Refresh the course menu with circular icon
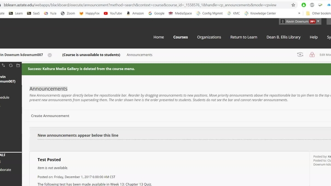Viewport: 331px width, 186px height. tap(11, 65)
